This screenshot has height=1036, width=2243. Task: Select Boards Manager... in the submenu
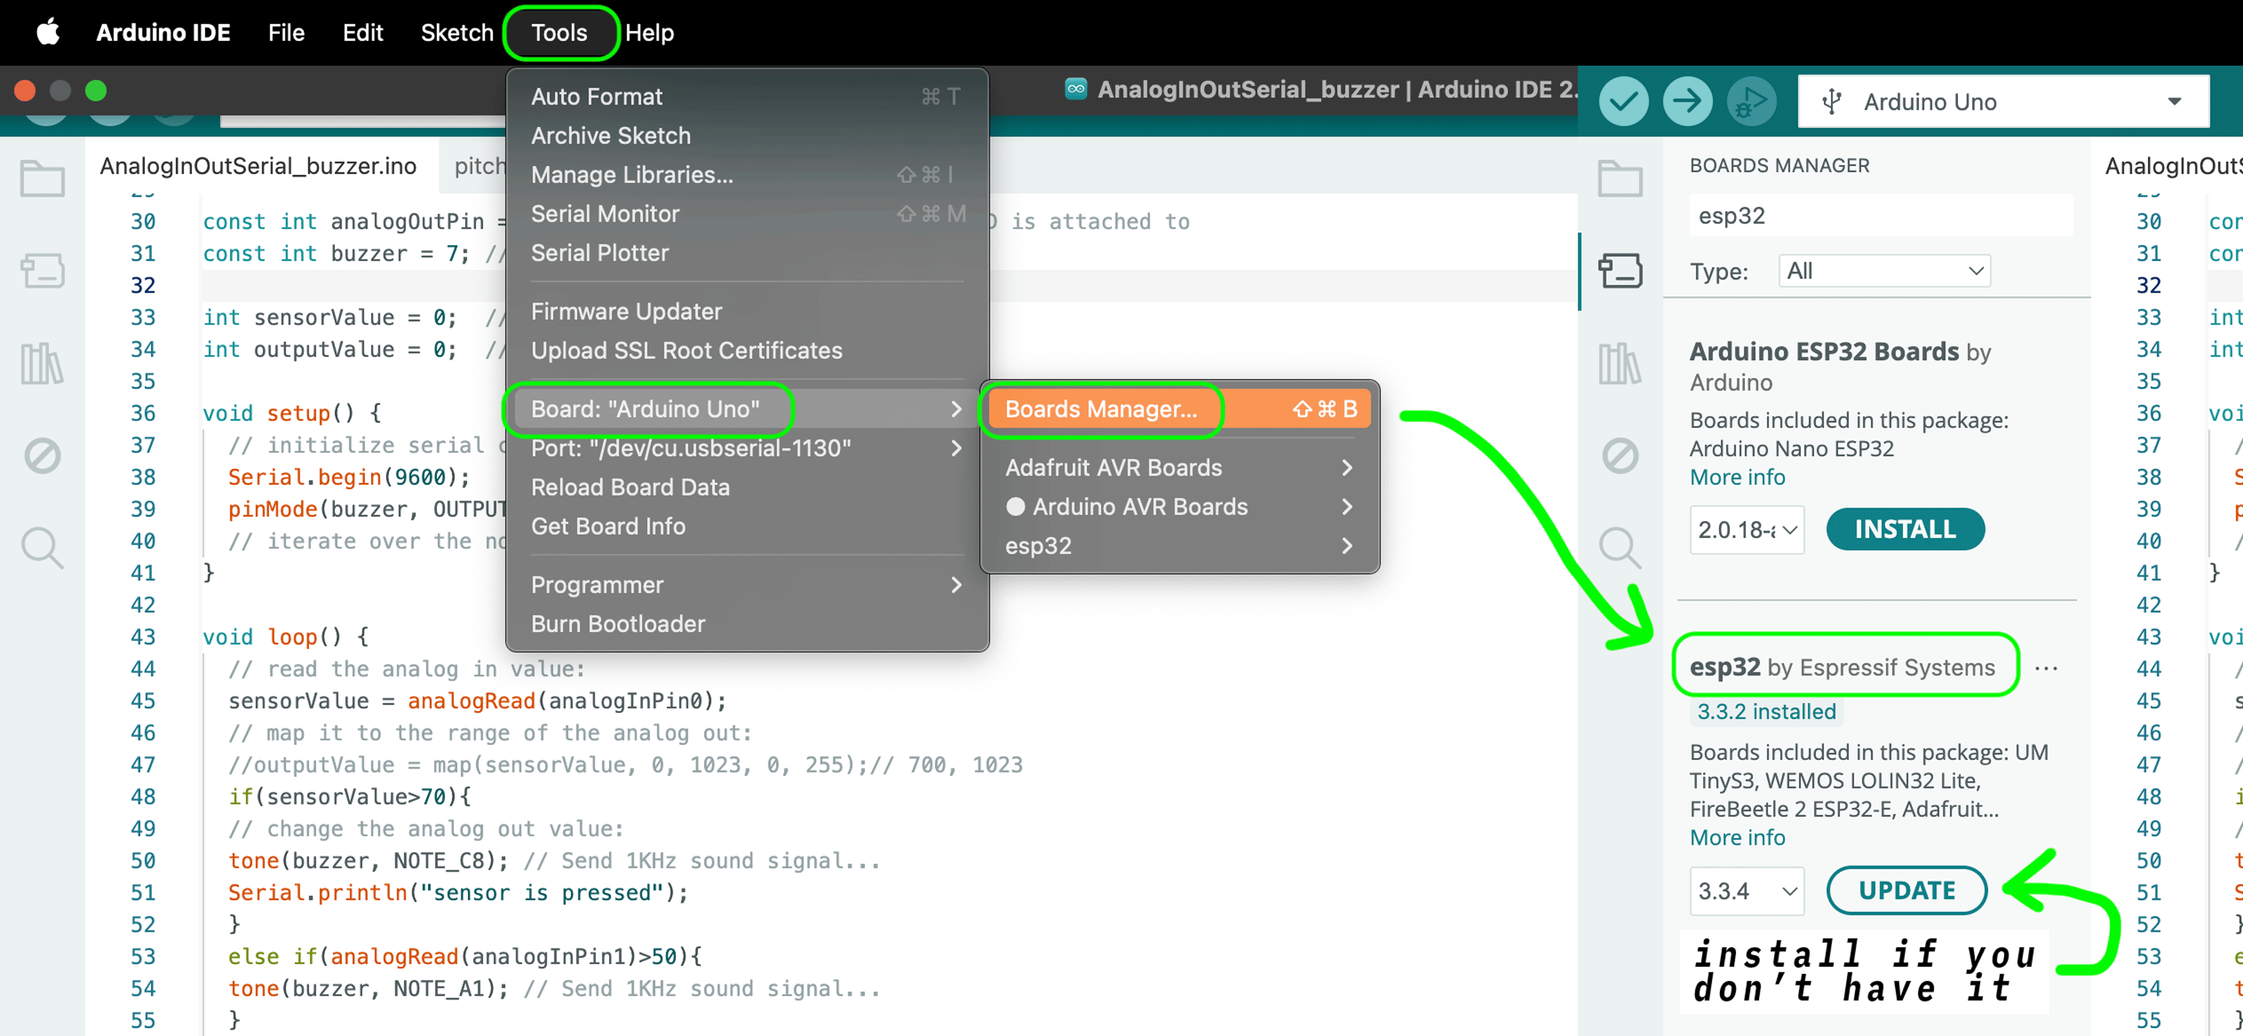(1101, 409)
